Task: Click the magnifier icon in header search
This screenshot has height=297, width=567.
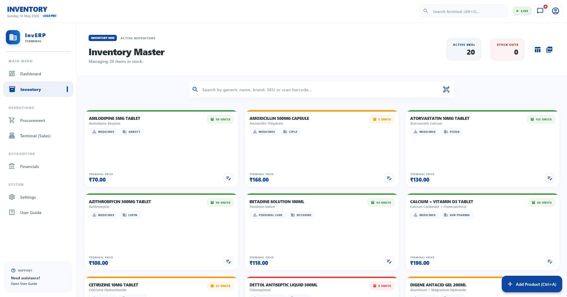Action: pyautogui.click(x=426, y=11)
